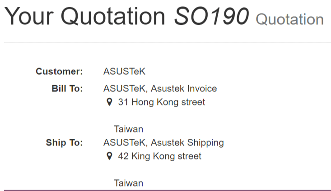Click the purple bar at the bottom
The image size is (331, 191).
coord(168,191)
